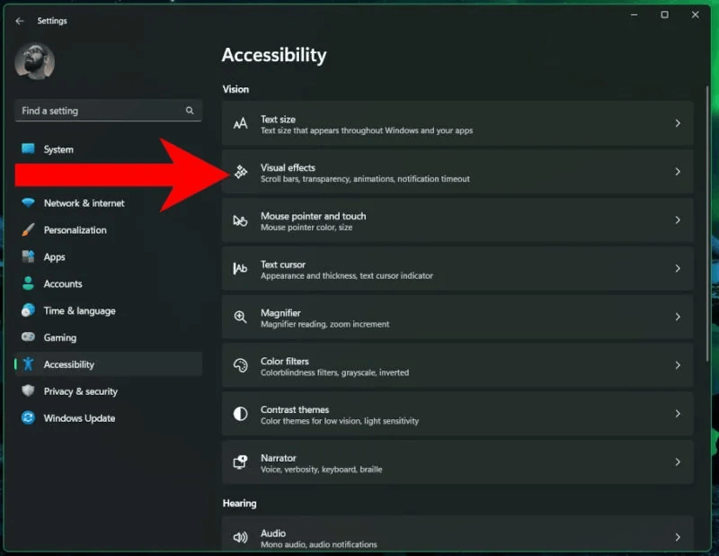The width and height of the screenshot is (719, 556).
Task: Click the Time & language globe icon
Action: (28, 310)
